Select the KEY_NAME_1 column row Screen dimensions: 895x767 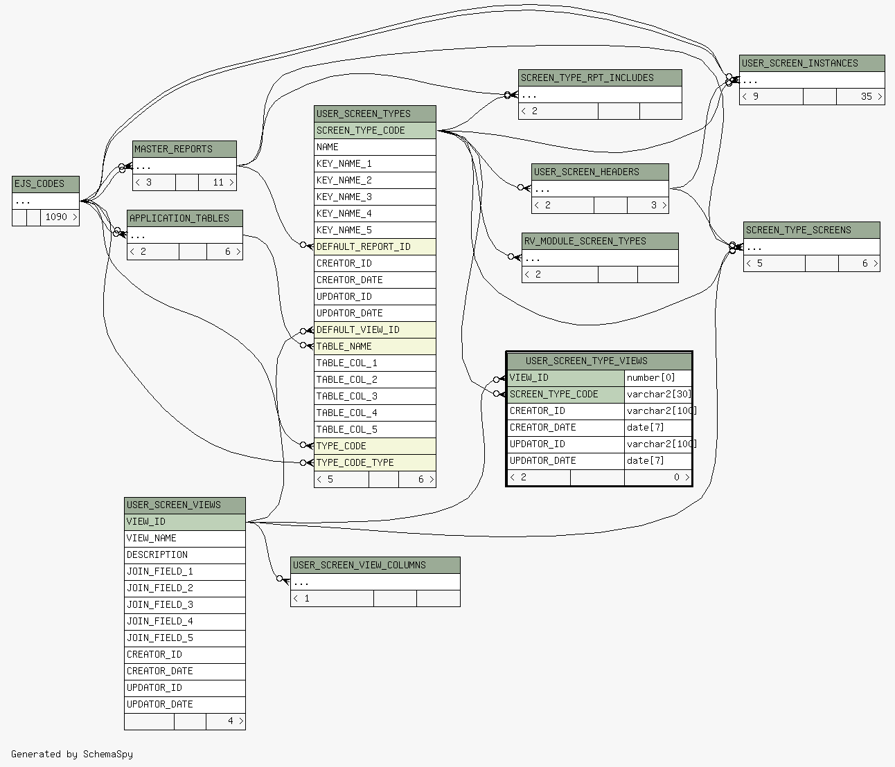pos(375,164)
